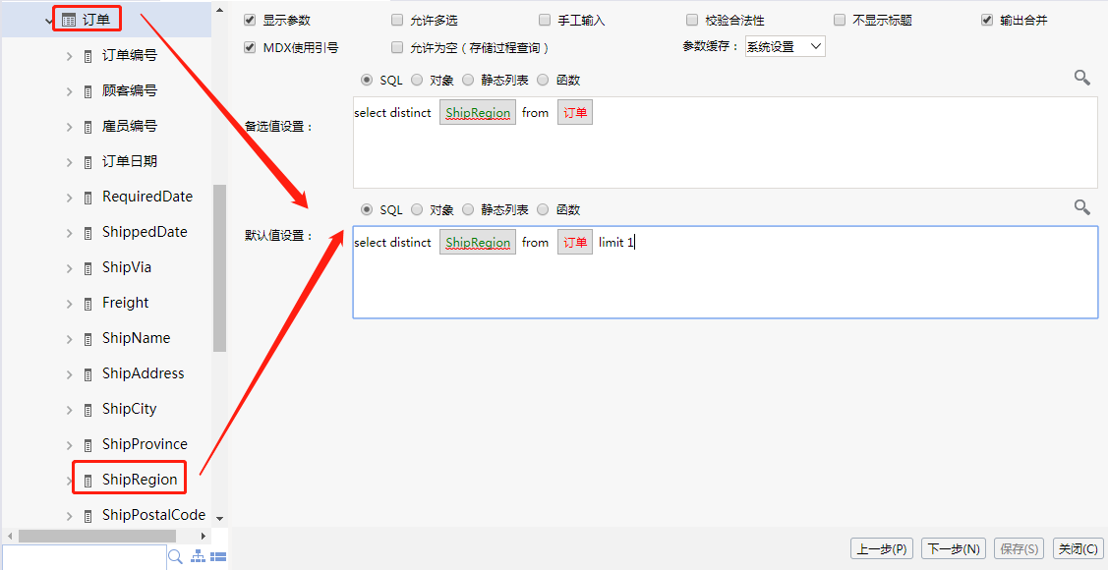
Task: Click the field icon beside ShipProvince
Action: pyautogui.click(x=88, y=444)
